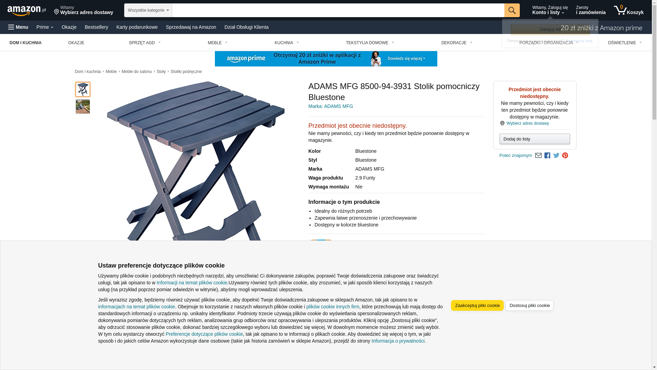Viewport: 657px width, 370px height.
Task: Click the Marka: ADAMS MFG link
Action: pos(331,106)
